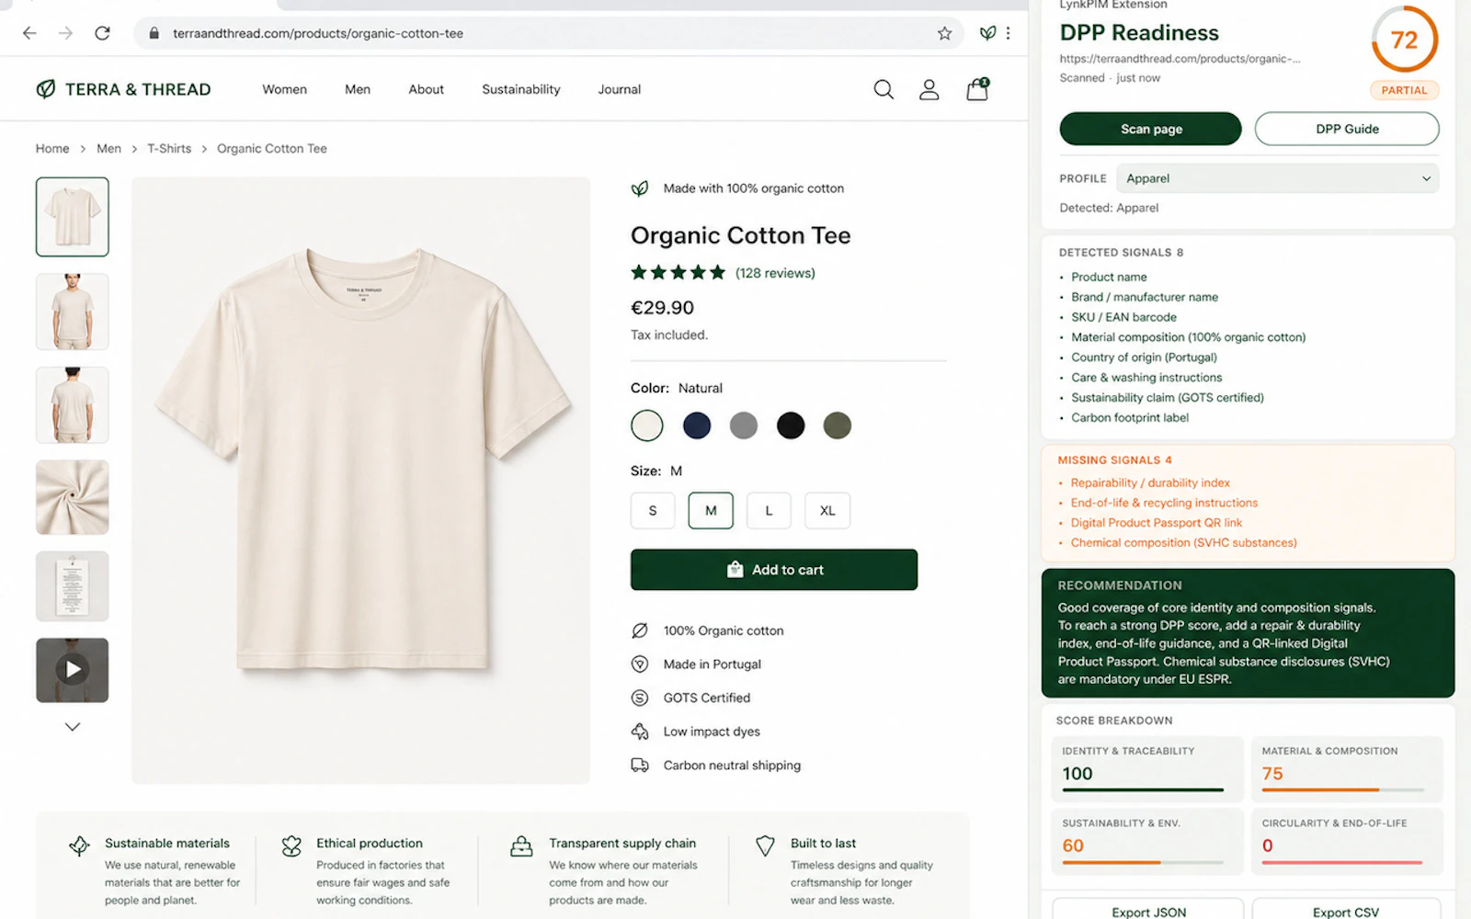Open the user account icon
Image resolution: width=1471 pixels, height=919 pixels.
(929, 89)
